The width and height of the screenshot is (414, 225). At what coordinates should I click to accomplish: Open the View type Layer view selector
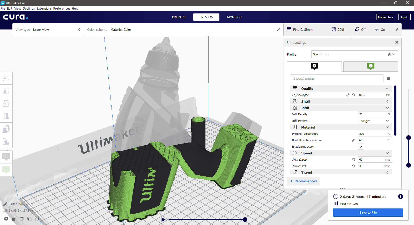(x=48, y=29)
